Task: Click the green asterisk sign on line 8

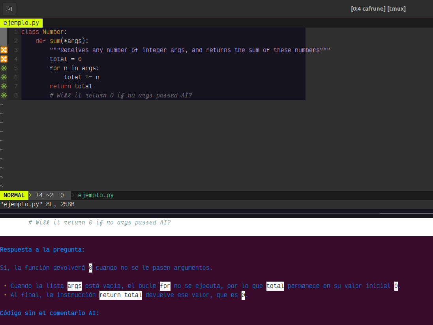Action: (x=4, y=95)
